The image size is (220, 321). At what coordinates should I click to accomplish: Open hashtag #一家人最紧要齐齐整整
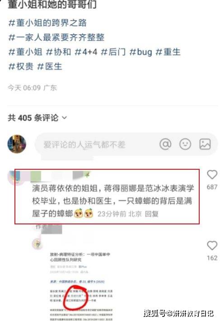pos(56,37)
